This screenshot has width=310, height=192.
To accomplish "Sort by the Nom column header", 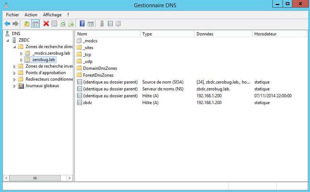I will pos(108,34).
